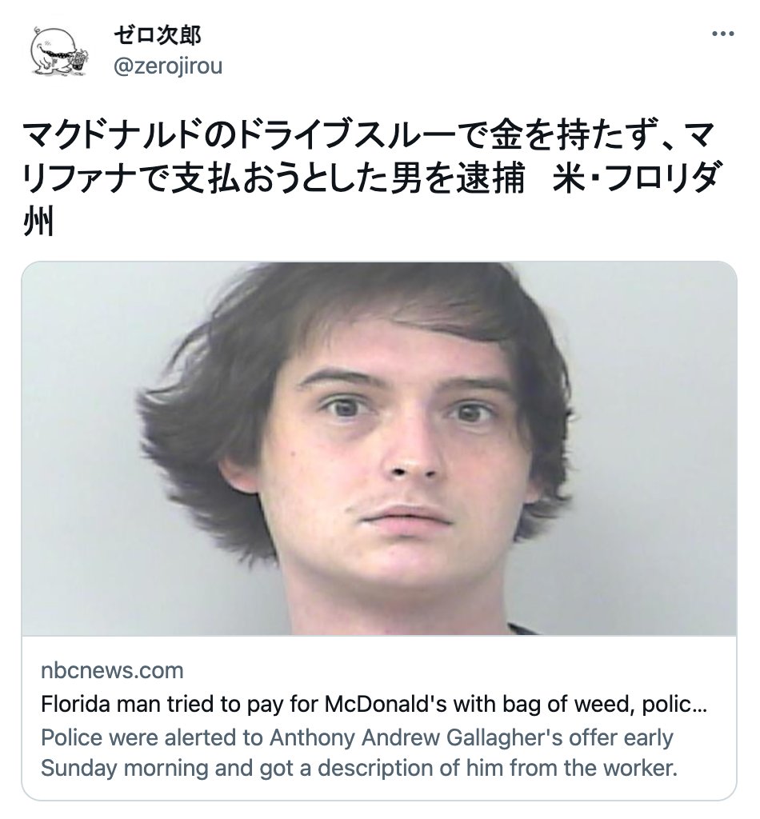Click the ゼロ次郎 cartoon profile avatar
Image resolution: width=760 pixels, height=819 pixels.
(x=58, y=52)
